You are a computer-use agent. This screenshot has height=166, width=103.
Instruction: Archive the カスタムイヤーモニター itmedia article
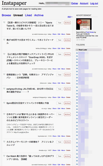click(x=67, y=142)
